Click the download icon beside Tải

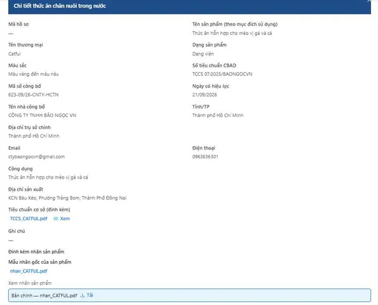pyautogui.click(x=83, y=295)
